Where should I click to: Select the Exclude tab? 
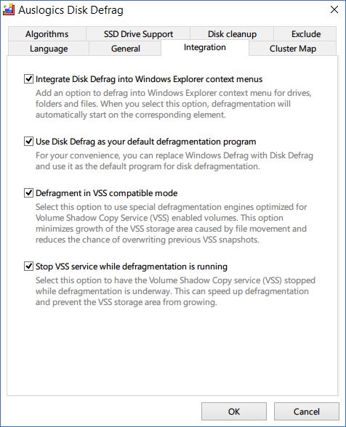pyautogui.click(x=305, y=34)
